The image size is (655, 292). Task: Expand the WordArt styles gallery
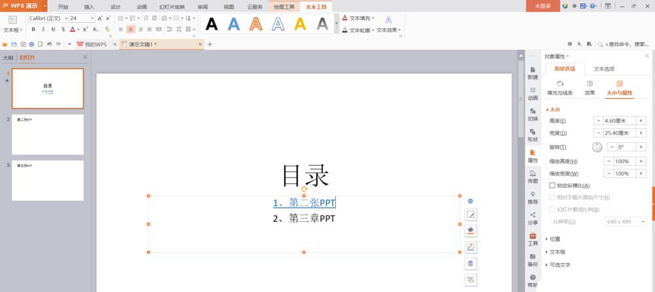tap(337, 24)
